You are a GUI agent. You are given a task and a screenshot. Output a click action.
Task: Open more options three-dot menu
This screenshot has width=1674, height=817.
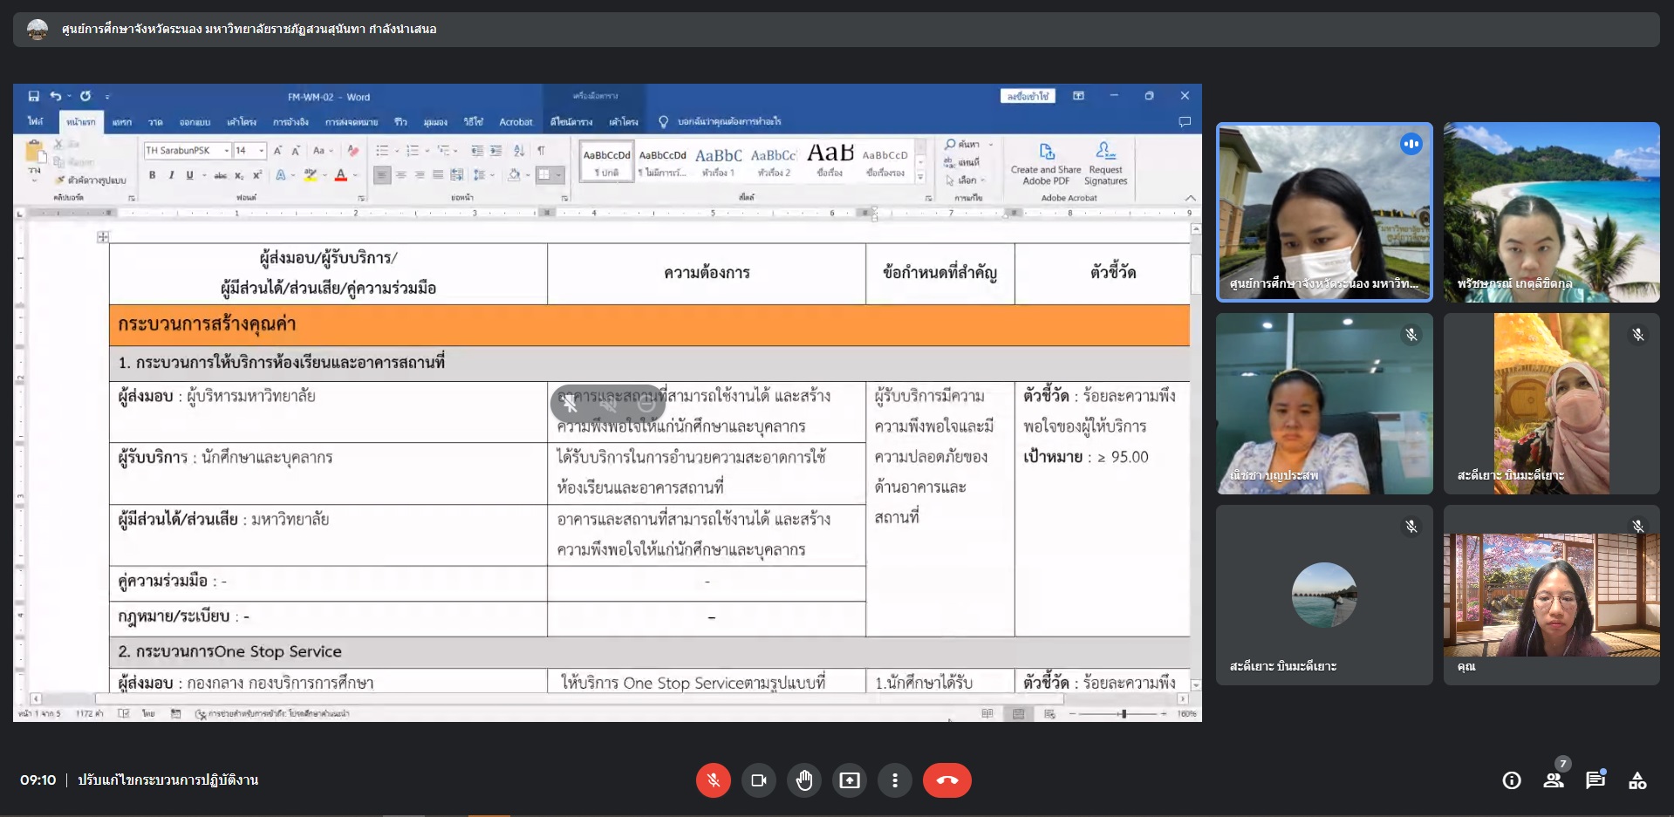894,780
